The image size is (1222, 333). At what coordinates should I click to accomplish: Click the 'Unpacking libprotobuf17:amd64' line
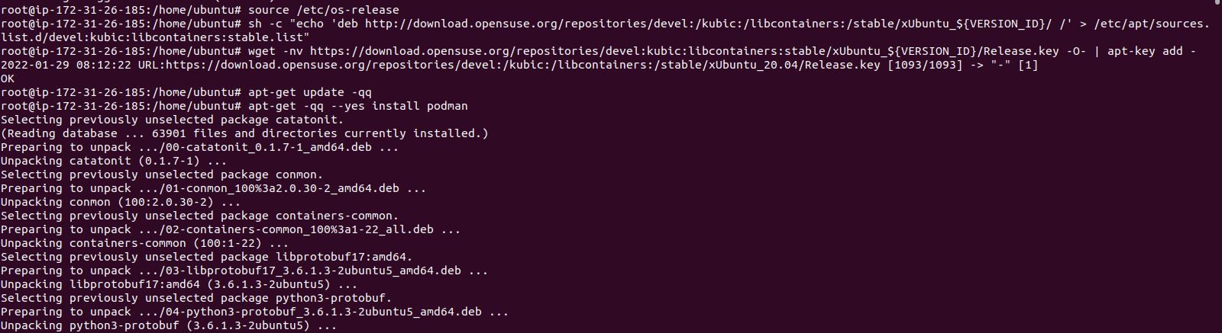[179, 284]
